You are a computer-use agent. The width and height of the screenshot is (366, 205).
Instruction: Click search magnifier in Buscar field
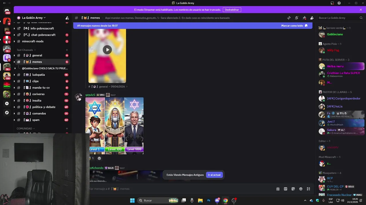(361, 18)
